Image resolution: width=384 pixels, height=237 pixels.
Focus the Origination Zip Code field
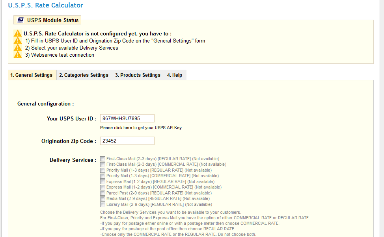[127, 141]
